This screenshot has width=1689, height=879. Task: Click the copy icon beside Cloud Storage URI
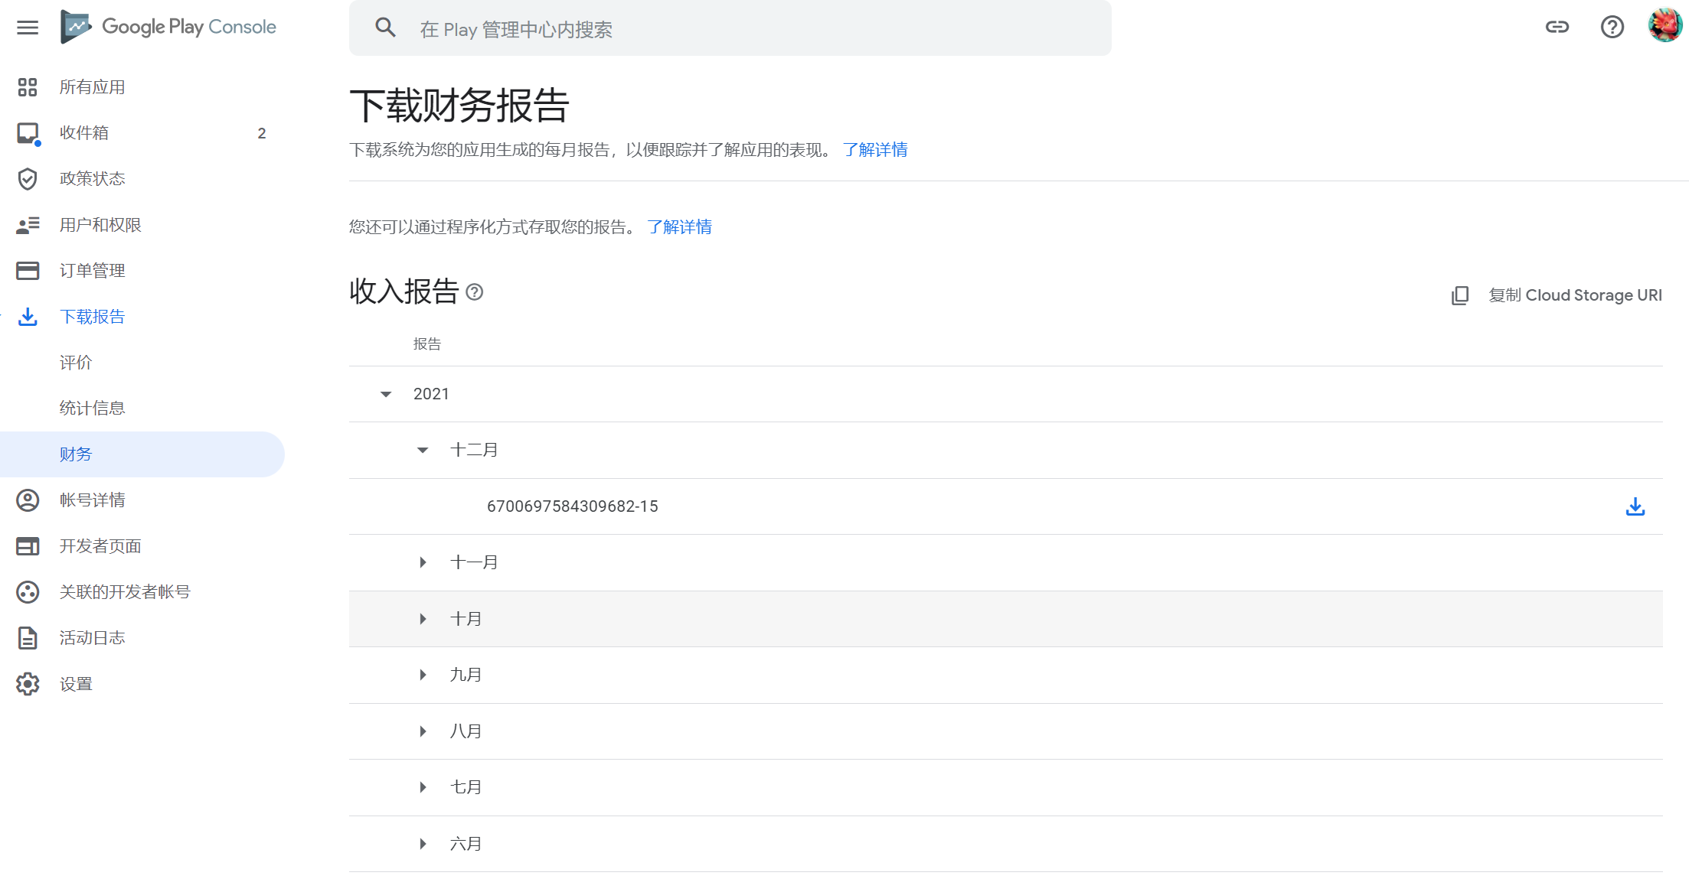[1461, 295]
